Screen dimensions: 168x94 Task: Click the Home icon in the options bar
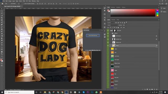pos(2,4)
